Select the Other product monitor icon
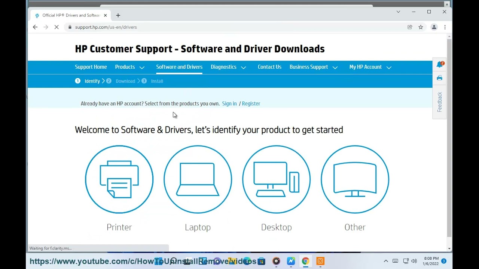Image resolution: width=479 pixels, height=269 pixels. point(355,179)
